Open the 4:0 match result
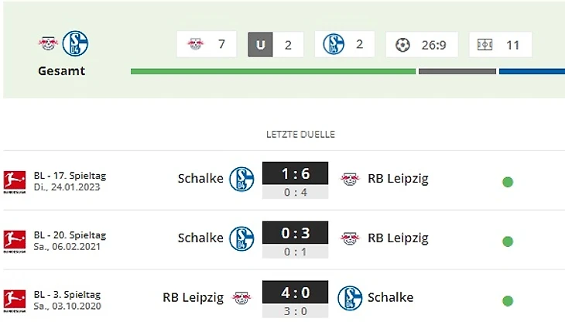Screen dimensions: 565x322 pyautogui.click(x=295, y=293)
